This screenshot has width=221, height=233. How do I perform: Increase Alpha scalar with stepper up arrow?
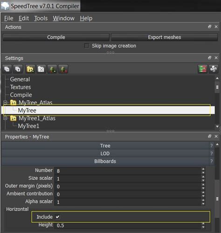pyautogui.click(x=203, y=200)
